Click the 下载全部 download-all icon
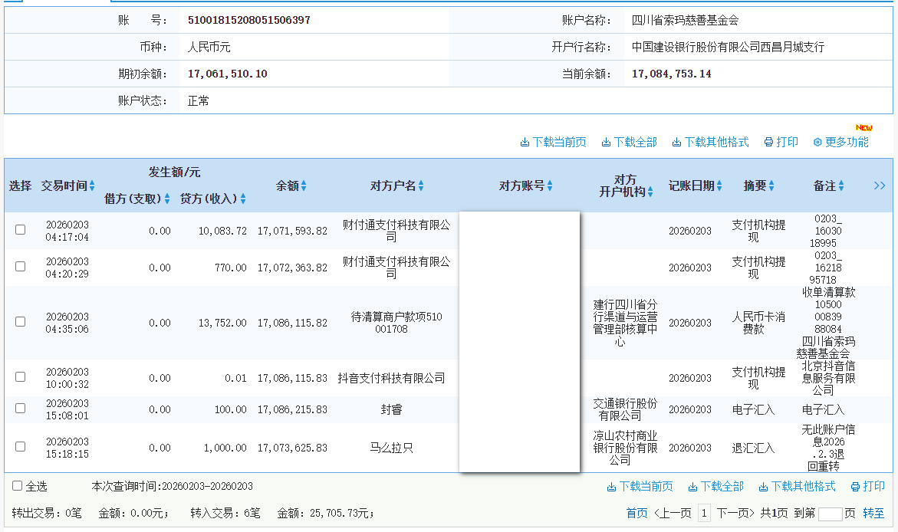This screenshot has height=532, width=898. tap(605, 142)
